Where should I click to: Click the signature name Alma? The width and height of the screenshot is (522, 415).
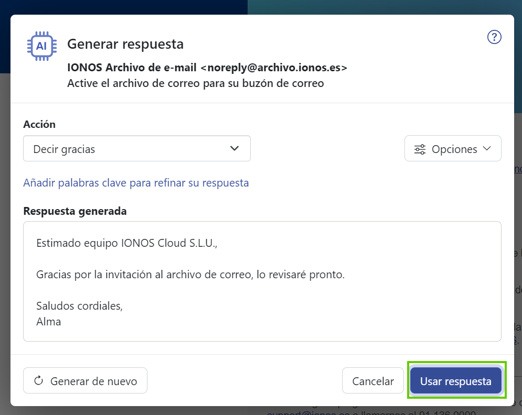coord(49,322)
